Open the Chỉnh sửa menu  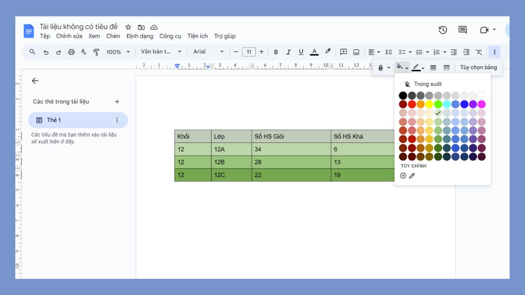coord(69,36)
